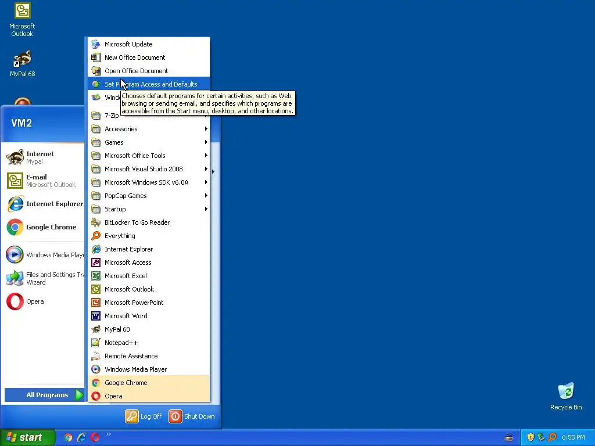The height and width of the screenshot is (446, 595).
Task: Click the New Office Document icon
Action: (x=96, y=57)
